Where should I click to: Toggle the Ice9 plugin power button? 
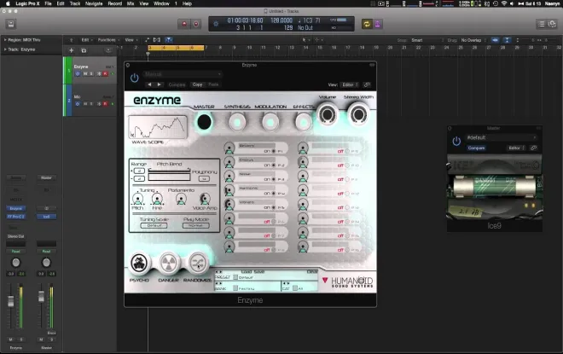pyautogui.click(x=456, y=141)
